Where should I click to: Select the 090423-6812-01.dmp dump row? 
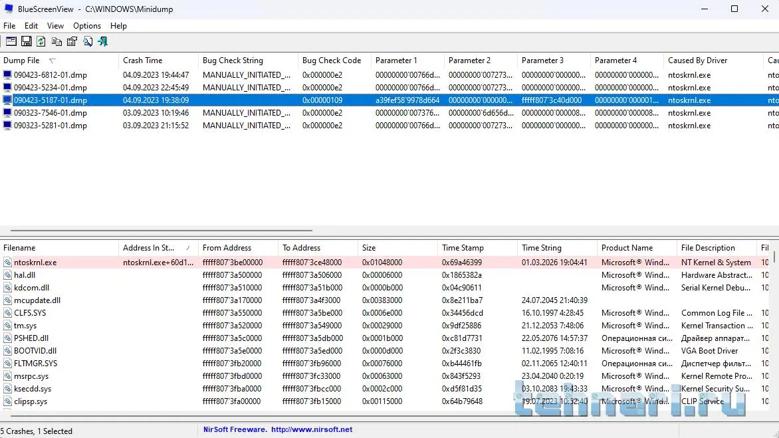click(x=50, y=75)
